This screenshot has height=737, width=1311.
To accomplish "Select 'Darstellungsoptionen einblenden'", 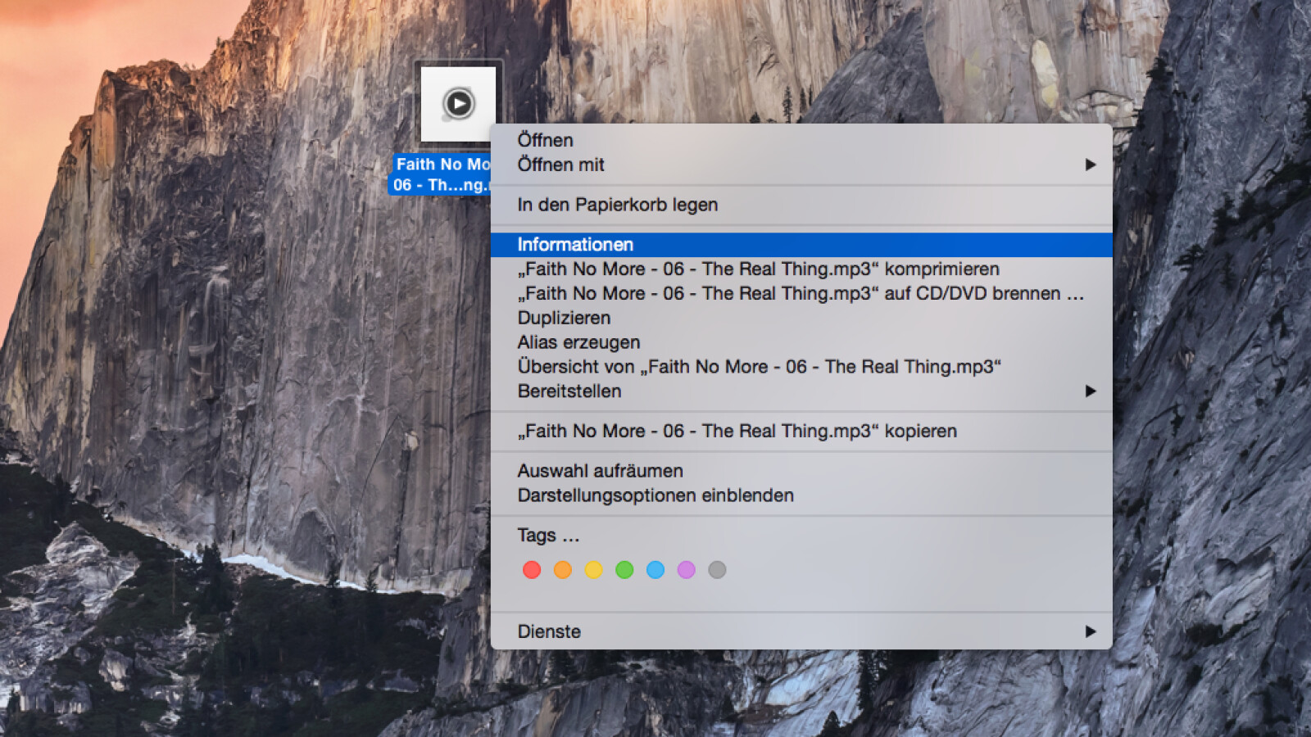I will point(655,495).
